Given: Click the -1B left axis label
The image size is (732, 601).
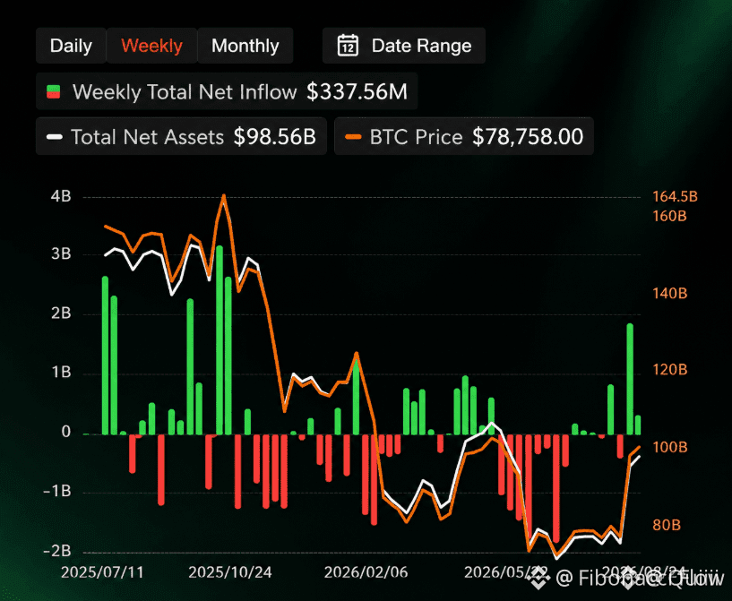Looking at the screenshot, I should click(57, 492).
